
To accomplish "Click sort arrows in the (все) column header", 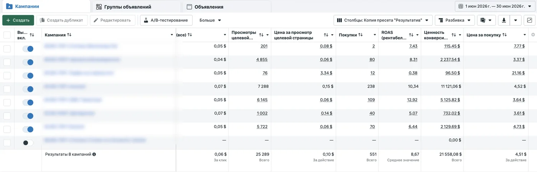I will [190, 35].
